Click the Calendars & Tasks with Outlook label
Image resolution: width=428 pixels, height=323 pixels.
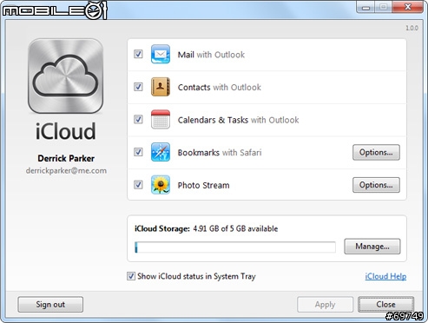pyautogui.click(x=238, y=120)
